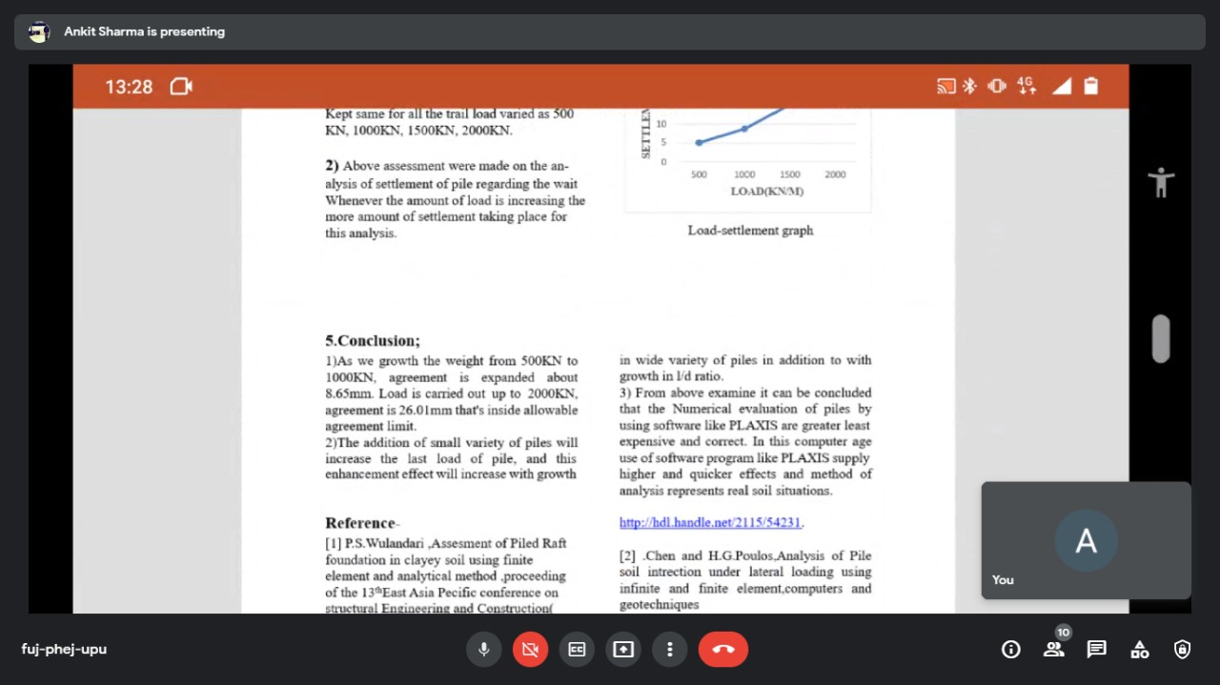Open host controls shield
This screenshot has height=685, width=1220.
(x=1183, y=650)
